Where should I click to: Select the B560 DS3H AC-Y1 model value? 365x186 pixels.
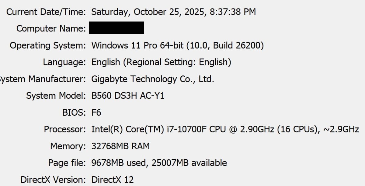(x=128, y=96)
